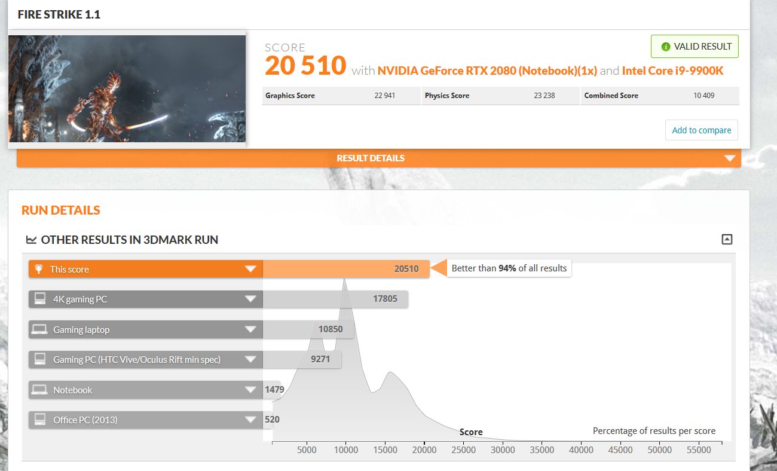Image resolution: width=777 pixels, height=471 pixels.
Task: Click the FIRE STRIKE 1.1 title
Action: click(59, 14)
